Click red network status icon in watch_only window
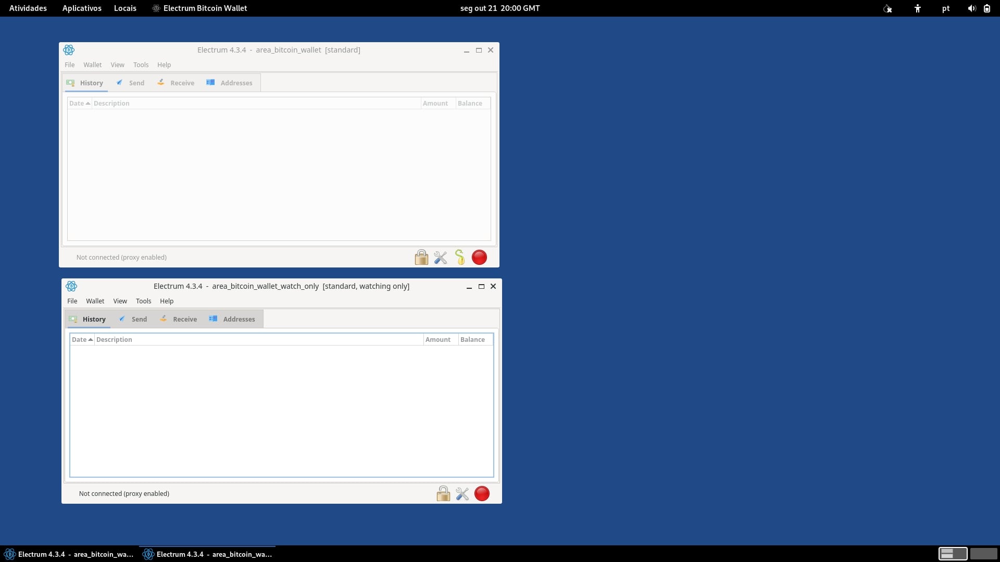 [482, 494]
